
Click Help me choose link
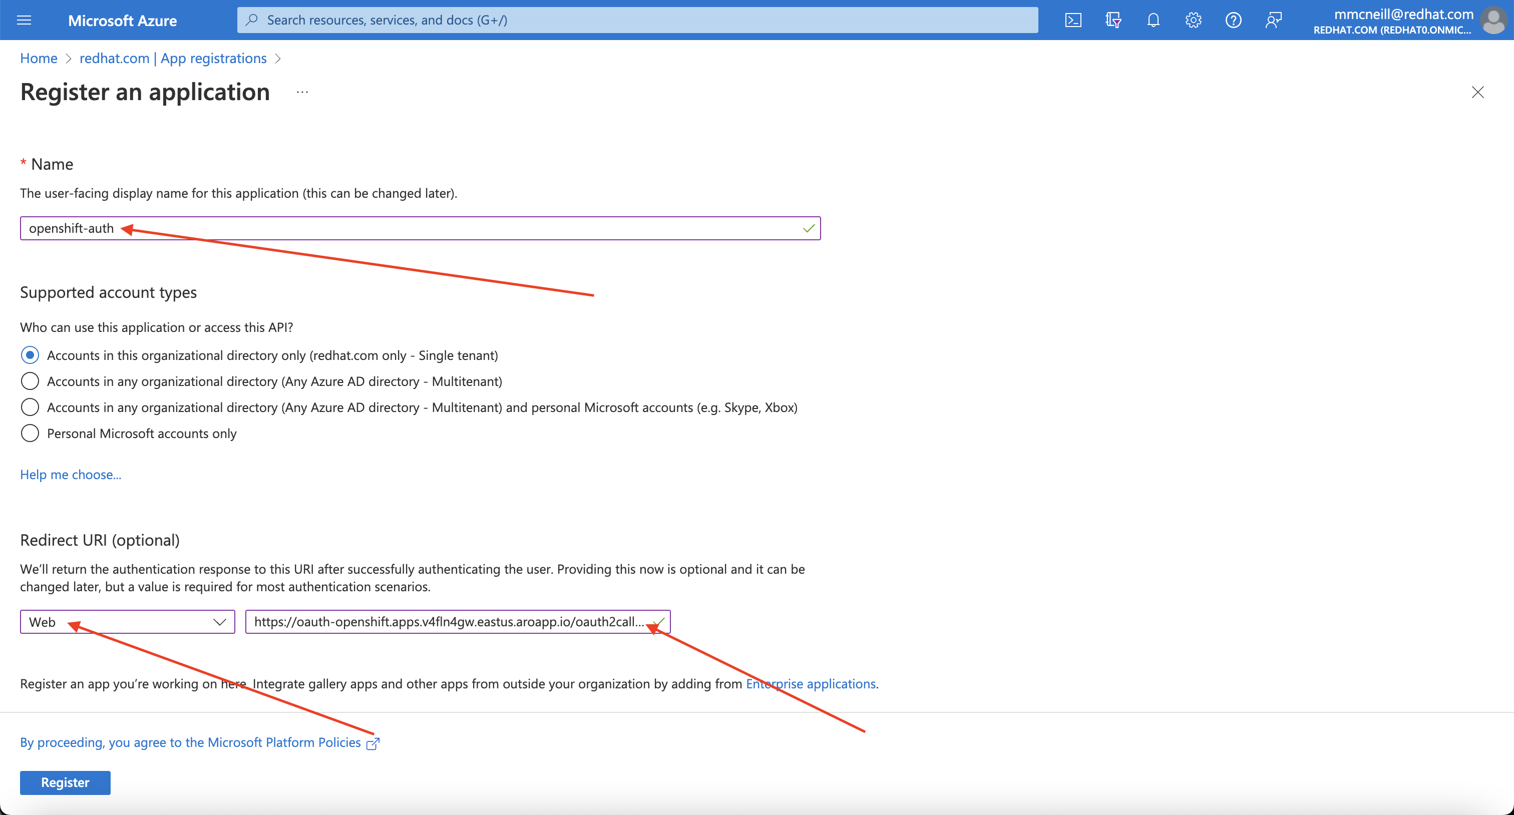(x=71, y=474)
